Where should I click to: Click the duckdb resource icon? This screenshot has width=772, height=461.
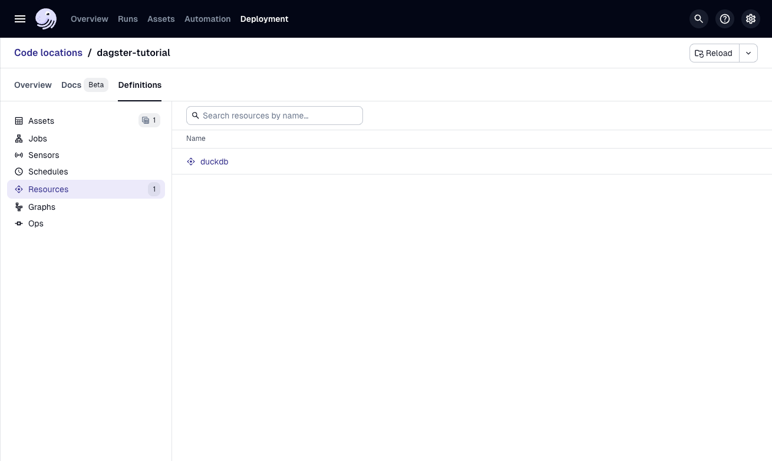pos(191,162)
